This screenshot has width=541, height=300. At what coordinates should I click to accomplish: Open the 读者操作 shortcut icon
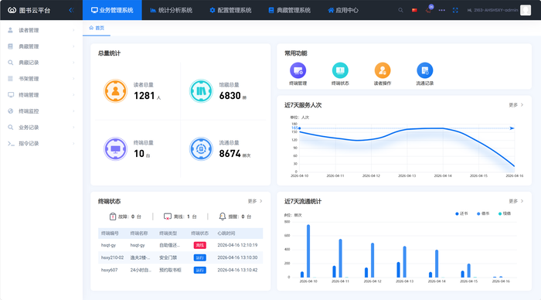coord(383,70)
